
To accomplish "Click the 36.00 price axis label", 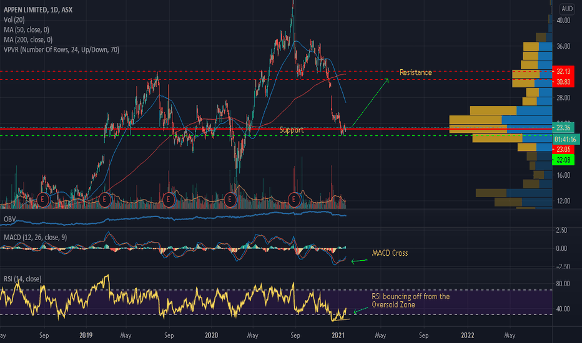I will (x=563, y=46).
